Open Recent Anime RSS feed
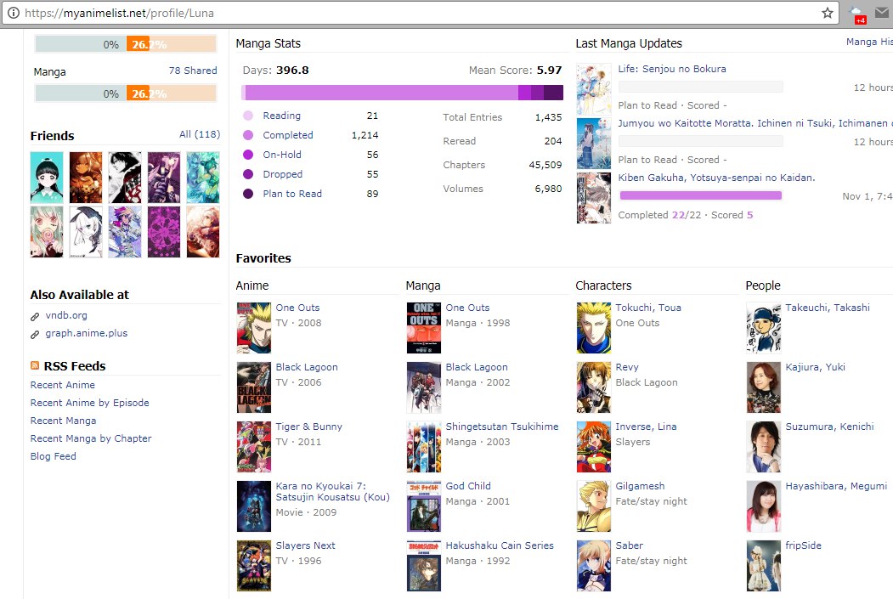The height and width of the screenshot is (599, 893). 63,385
